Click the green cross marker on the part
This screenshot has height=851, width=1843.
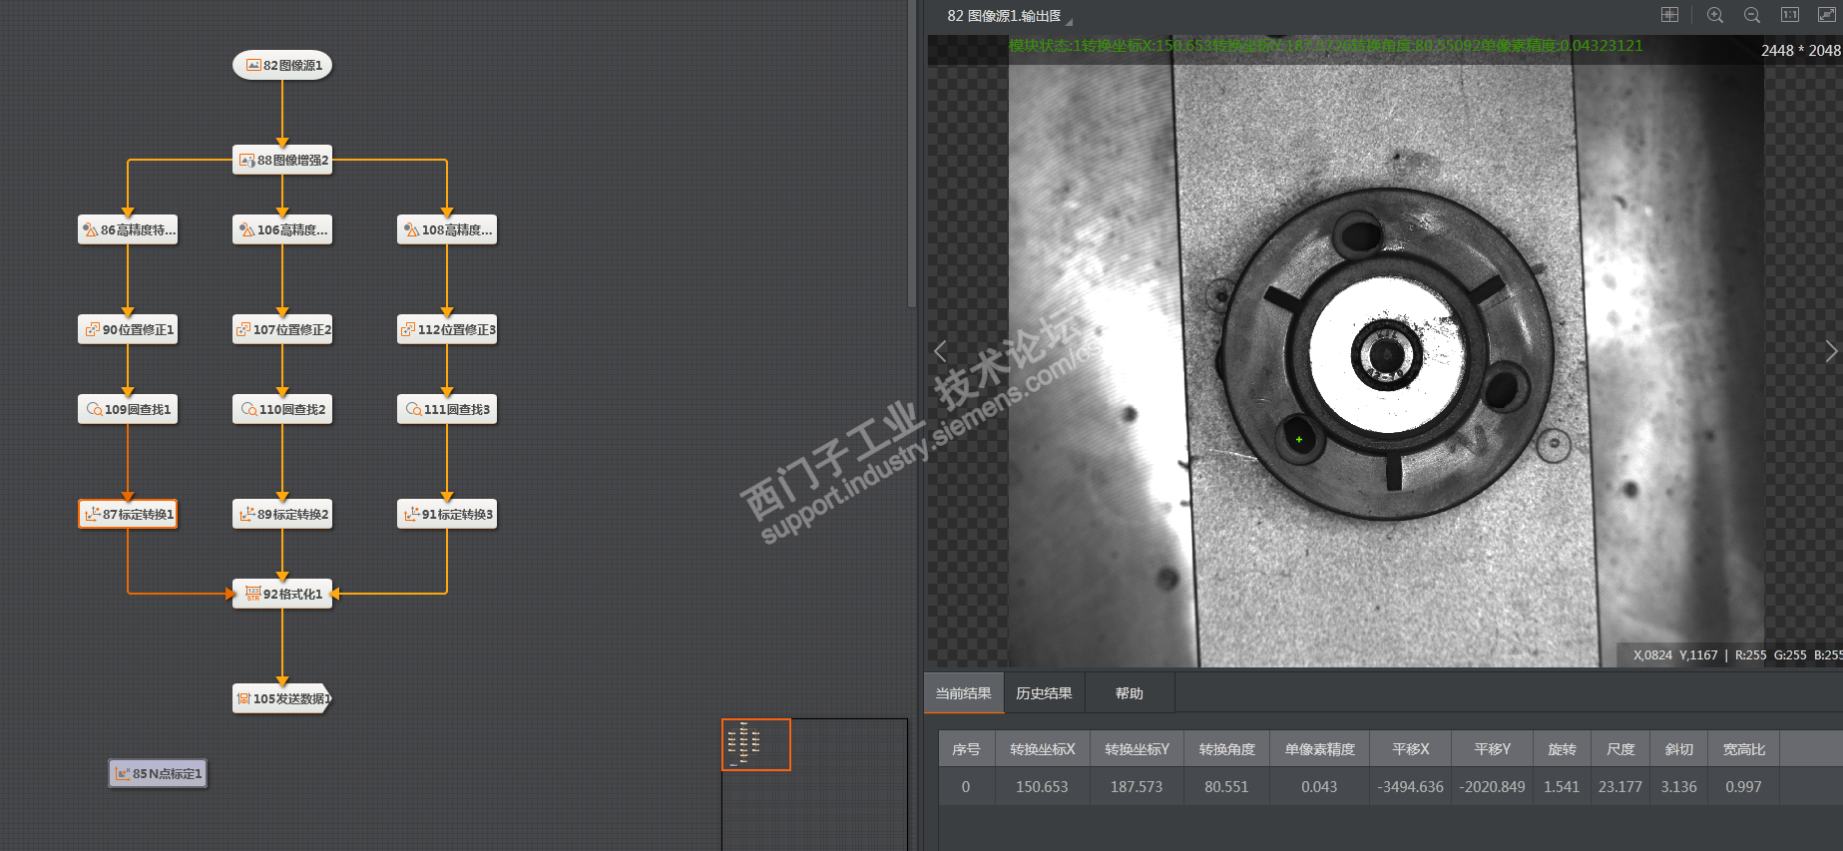pyautogui.click(x=1299, y=439)
